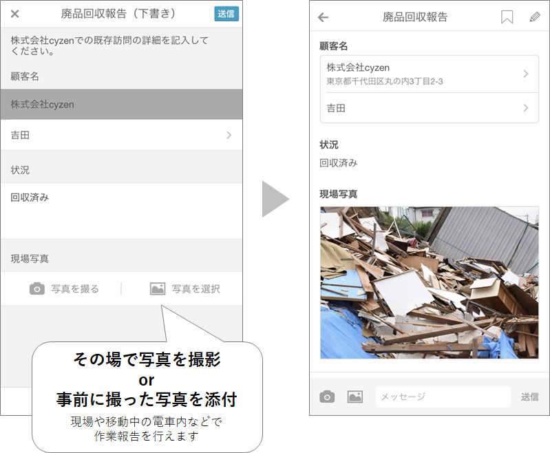Select 回収済み status text in report
Screen dimensions: 550x453
339,162
